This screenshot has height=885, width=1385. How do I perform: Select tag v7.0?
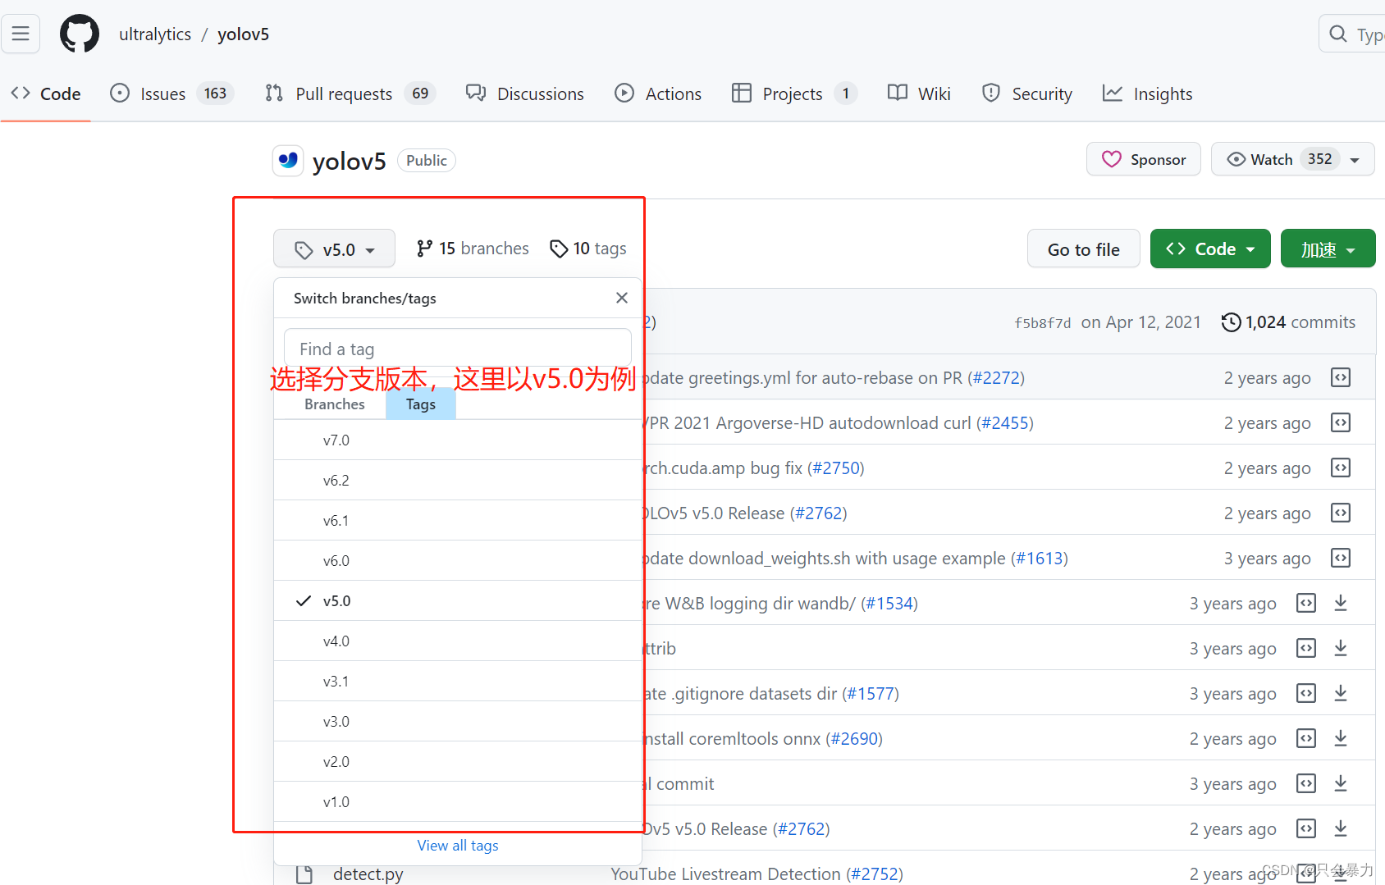click(458, 440)
